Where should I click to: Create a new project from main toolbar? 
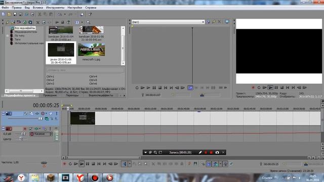[x=4, y=14]
